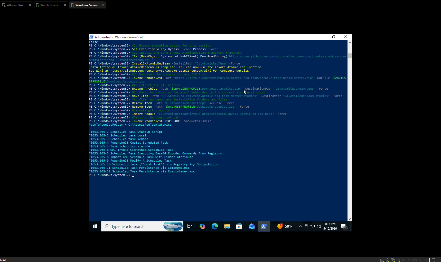Click the PowerShell scrollbar up arrow
Viewport: 441px width, 262px height.
pos(350,42)
